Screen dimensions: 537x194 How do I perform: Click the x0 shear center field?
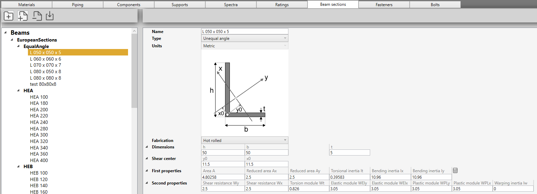coord(267,164)
